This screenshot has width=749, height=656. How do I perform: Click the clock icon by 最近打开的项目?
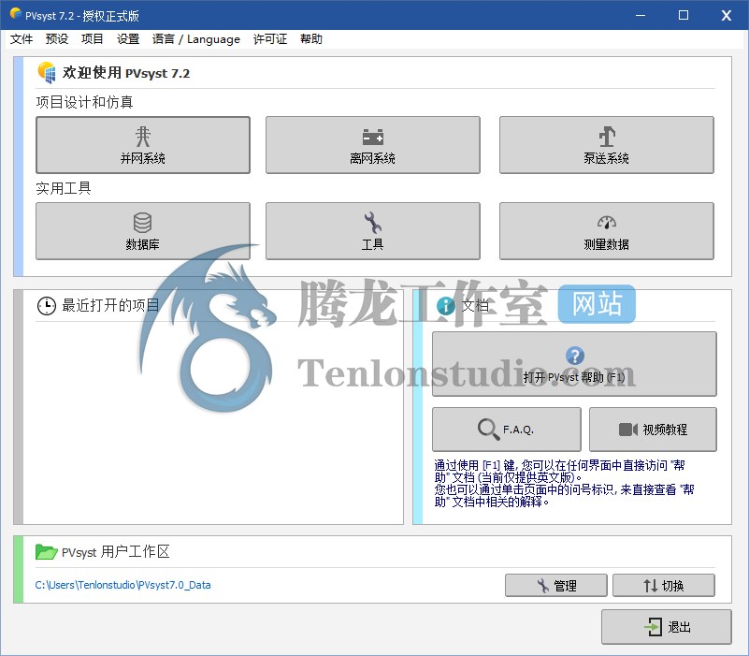pyautogui.click(x=47, y=305)
